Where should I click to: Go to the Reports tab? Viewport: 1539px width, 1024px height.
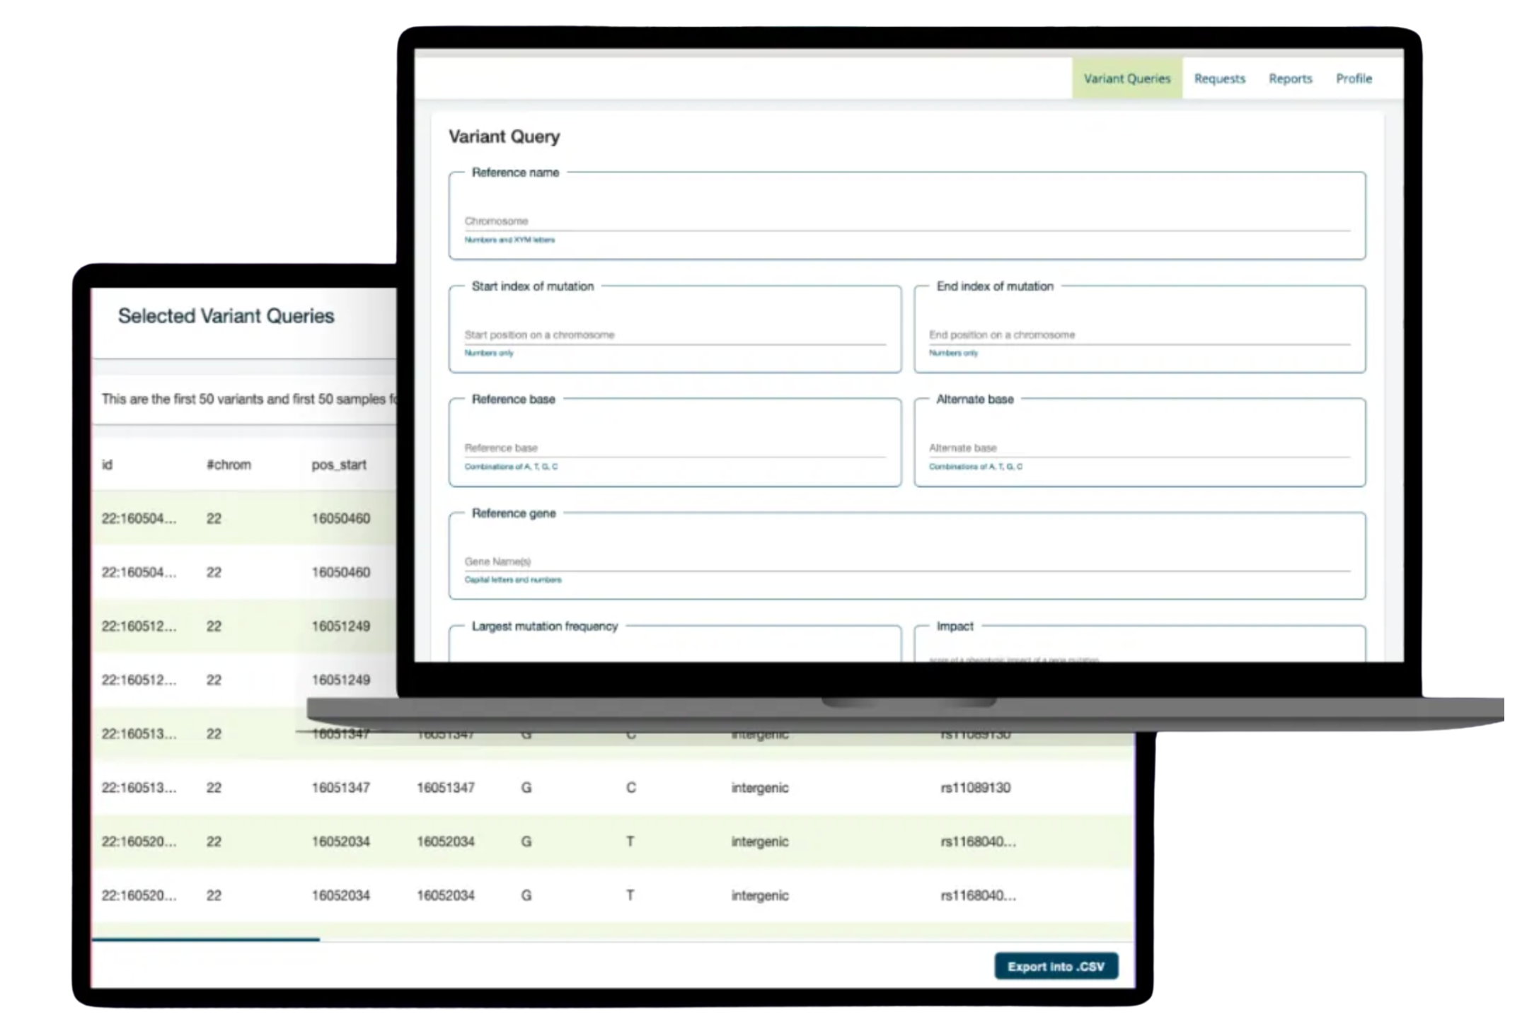1290,78
